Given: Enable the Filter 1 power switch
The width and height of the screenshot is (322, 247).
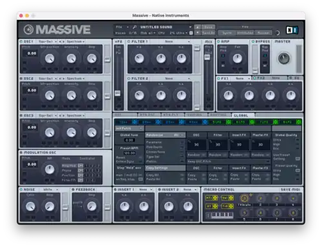Looking at the screenshot, I should (x=129, y=41).
